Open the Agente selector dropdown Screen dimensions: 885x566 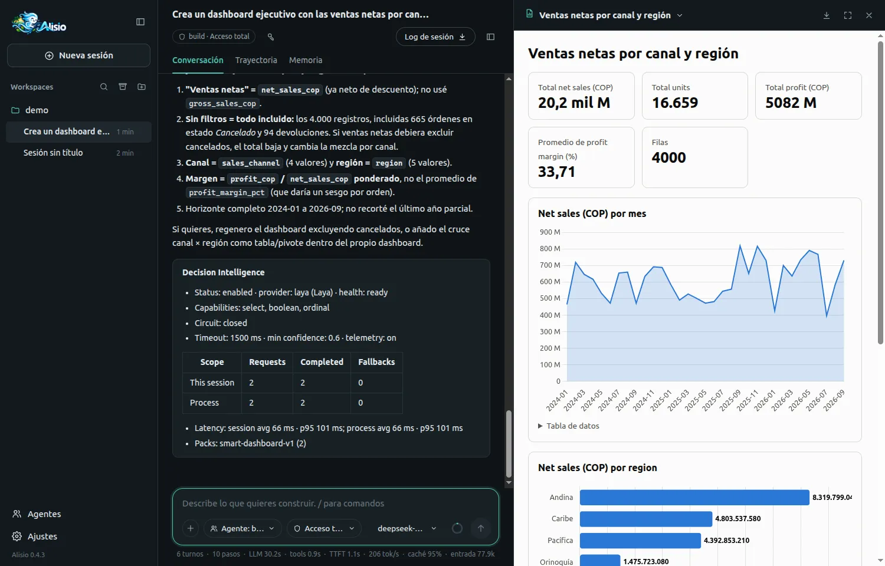pos(242,528)
